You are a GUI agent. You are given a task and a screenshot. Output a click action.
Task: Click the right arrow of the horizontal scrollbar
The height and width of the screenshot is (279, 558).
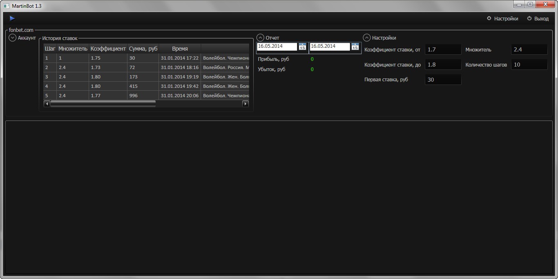tap(246, 104)
